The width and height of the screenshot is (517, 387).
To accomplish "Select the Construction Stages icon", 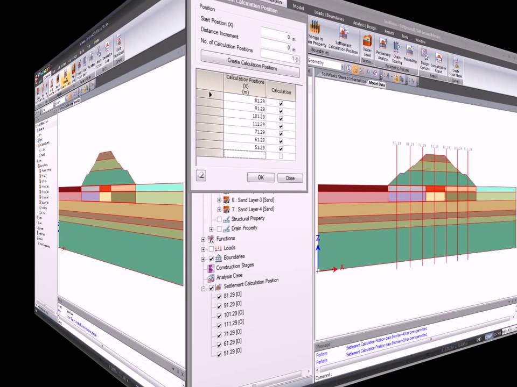I will point(211,268).
